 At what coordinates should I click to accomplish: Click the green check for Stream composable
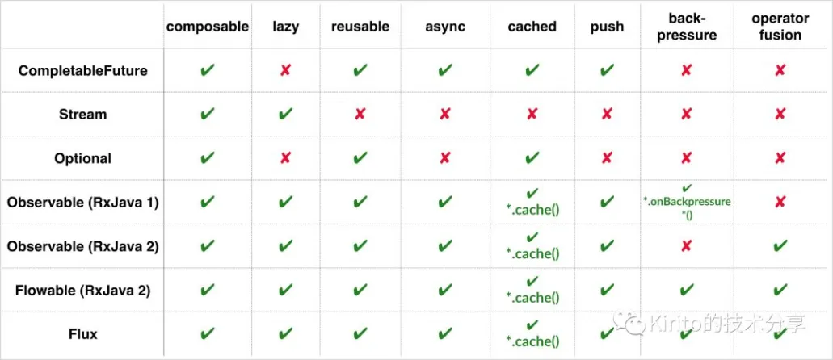pos(208,114)
